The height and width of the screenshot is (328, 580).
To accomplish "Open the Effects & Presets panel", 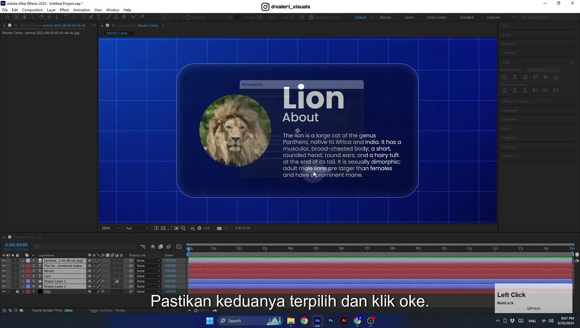I will click(x=515, y=101).
